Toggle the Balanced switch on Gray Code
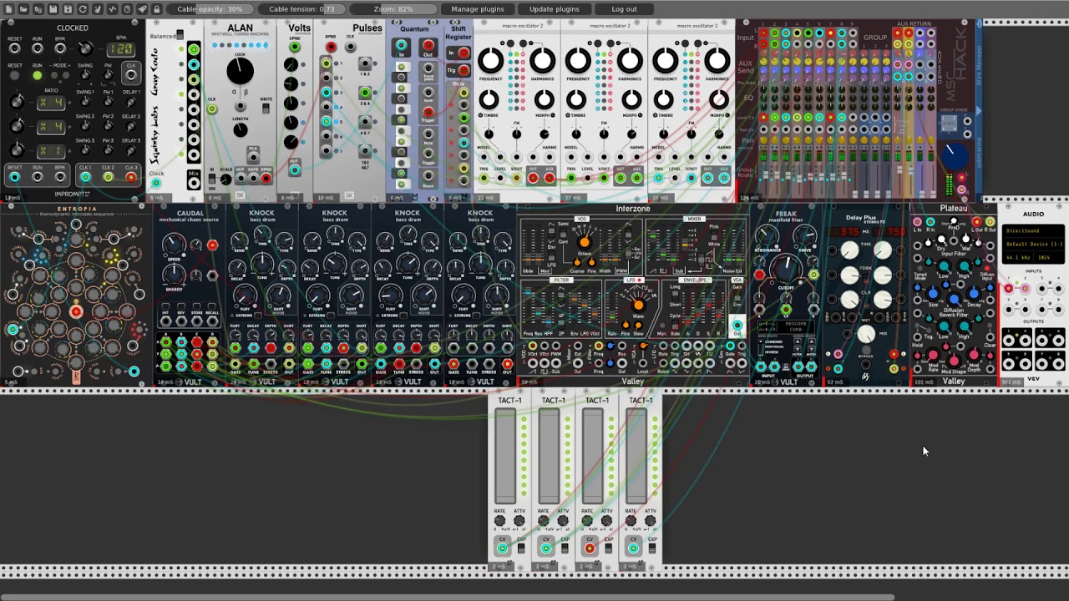 (x=181, y=36)
